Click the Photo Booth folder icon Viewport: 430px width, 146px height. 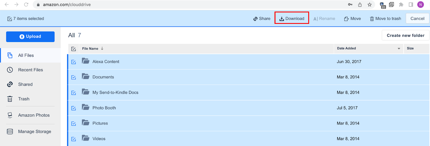coord(86,107)
